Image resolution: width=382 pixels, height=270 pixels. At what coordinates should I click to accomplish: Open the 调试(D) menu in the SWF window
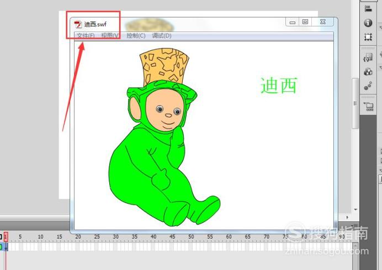tap(162, 36)
